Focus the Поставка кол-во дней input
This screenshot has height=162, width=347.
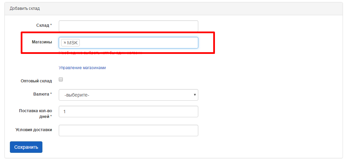pyautogui.click(x=128, y=112)
